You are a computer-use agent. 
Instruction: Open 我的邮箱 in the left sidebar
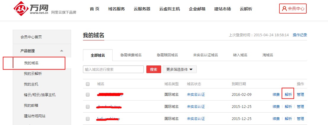[31, 106]
